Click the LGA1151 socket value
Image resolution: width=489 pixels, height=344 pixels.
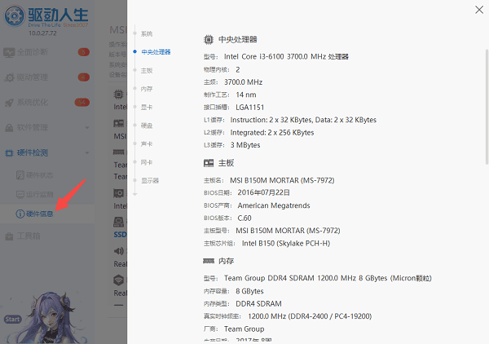(250, 108)
